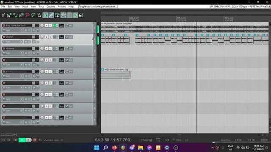Open FX on Psy Stole the Styli track
The image size is (271, 152).
click(x=55, y=25)
